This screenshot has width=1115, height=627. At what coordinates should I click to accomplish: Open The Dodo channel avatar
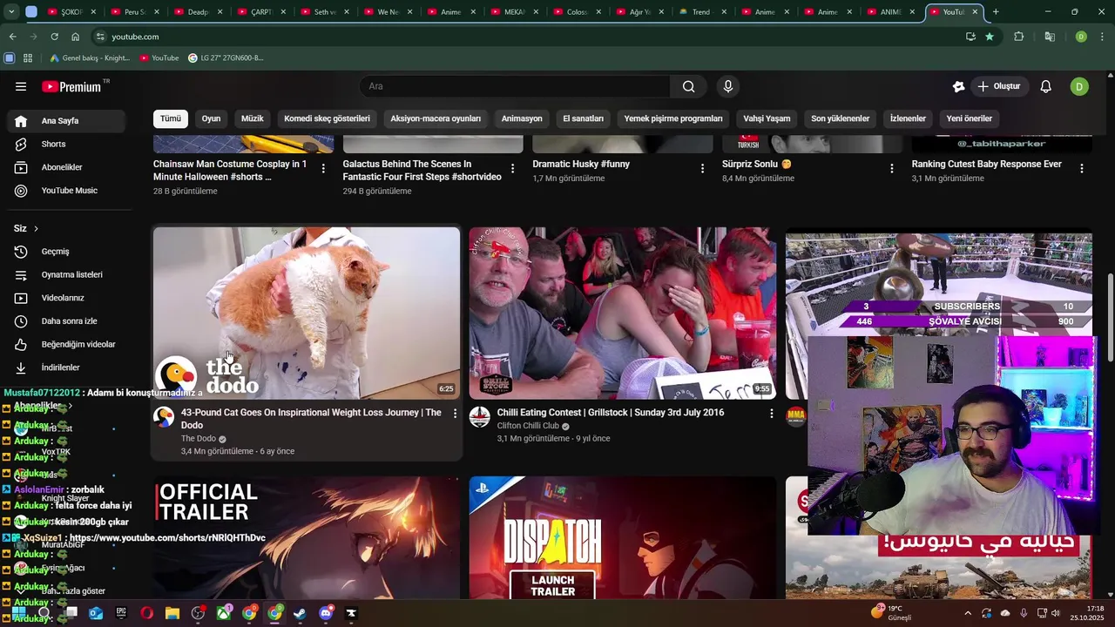[164, 416]
